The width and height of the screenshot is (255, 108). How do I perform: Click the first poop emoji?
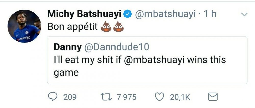[106, 27]
